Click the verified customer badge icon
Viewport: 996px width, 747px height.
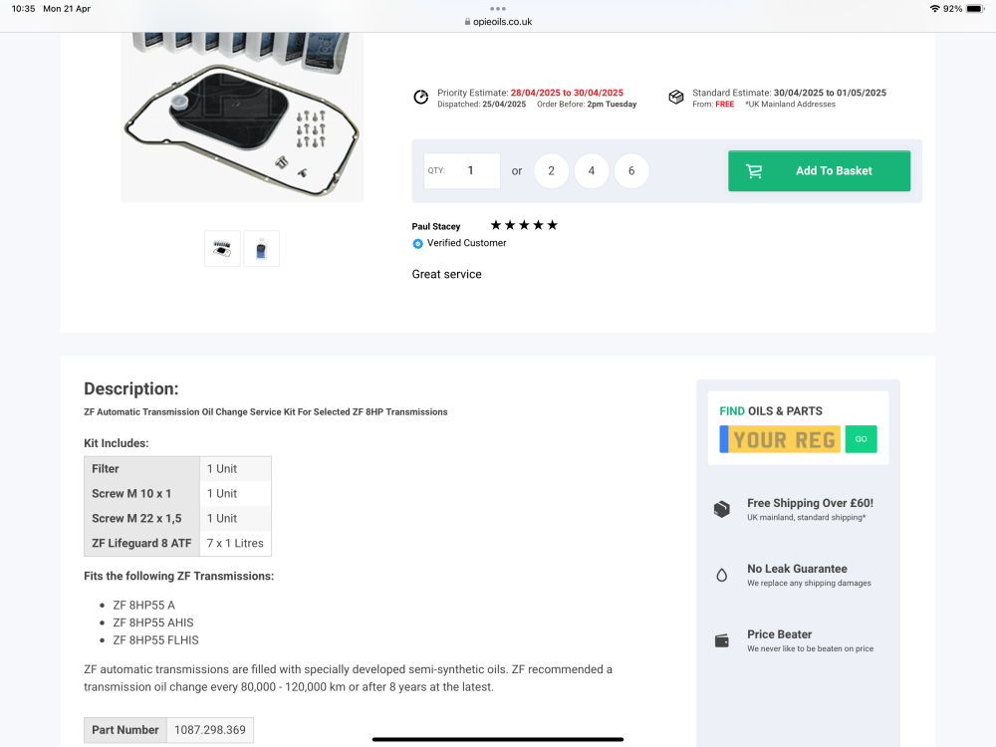417,243
